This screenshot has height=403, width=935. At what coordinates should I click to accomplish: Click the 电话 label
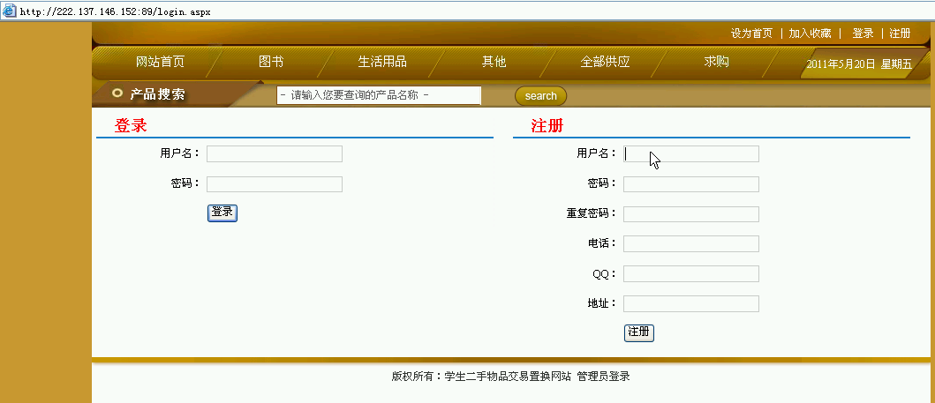pos(601,243)
